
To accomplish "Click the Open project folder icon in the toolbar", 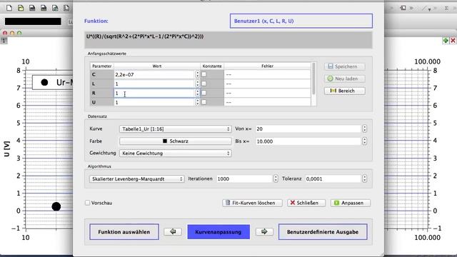I will 21,8.
